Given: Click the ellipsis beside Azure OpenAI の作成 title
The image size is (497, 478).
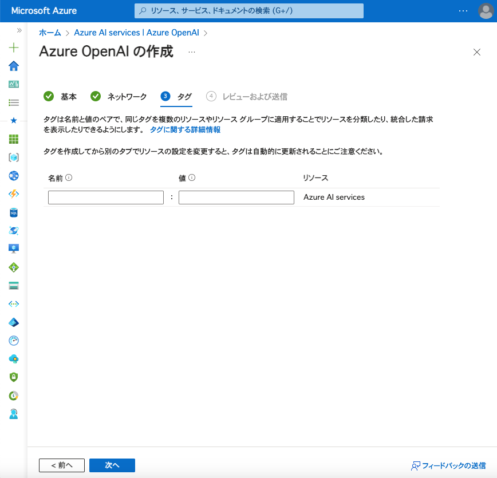Looking at the screenshot, I should (x=192, y=52).
